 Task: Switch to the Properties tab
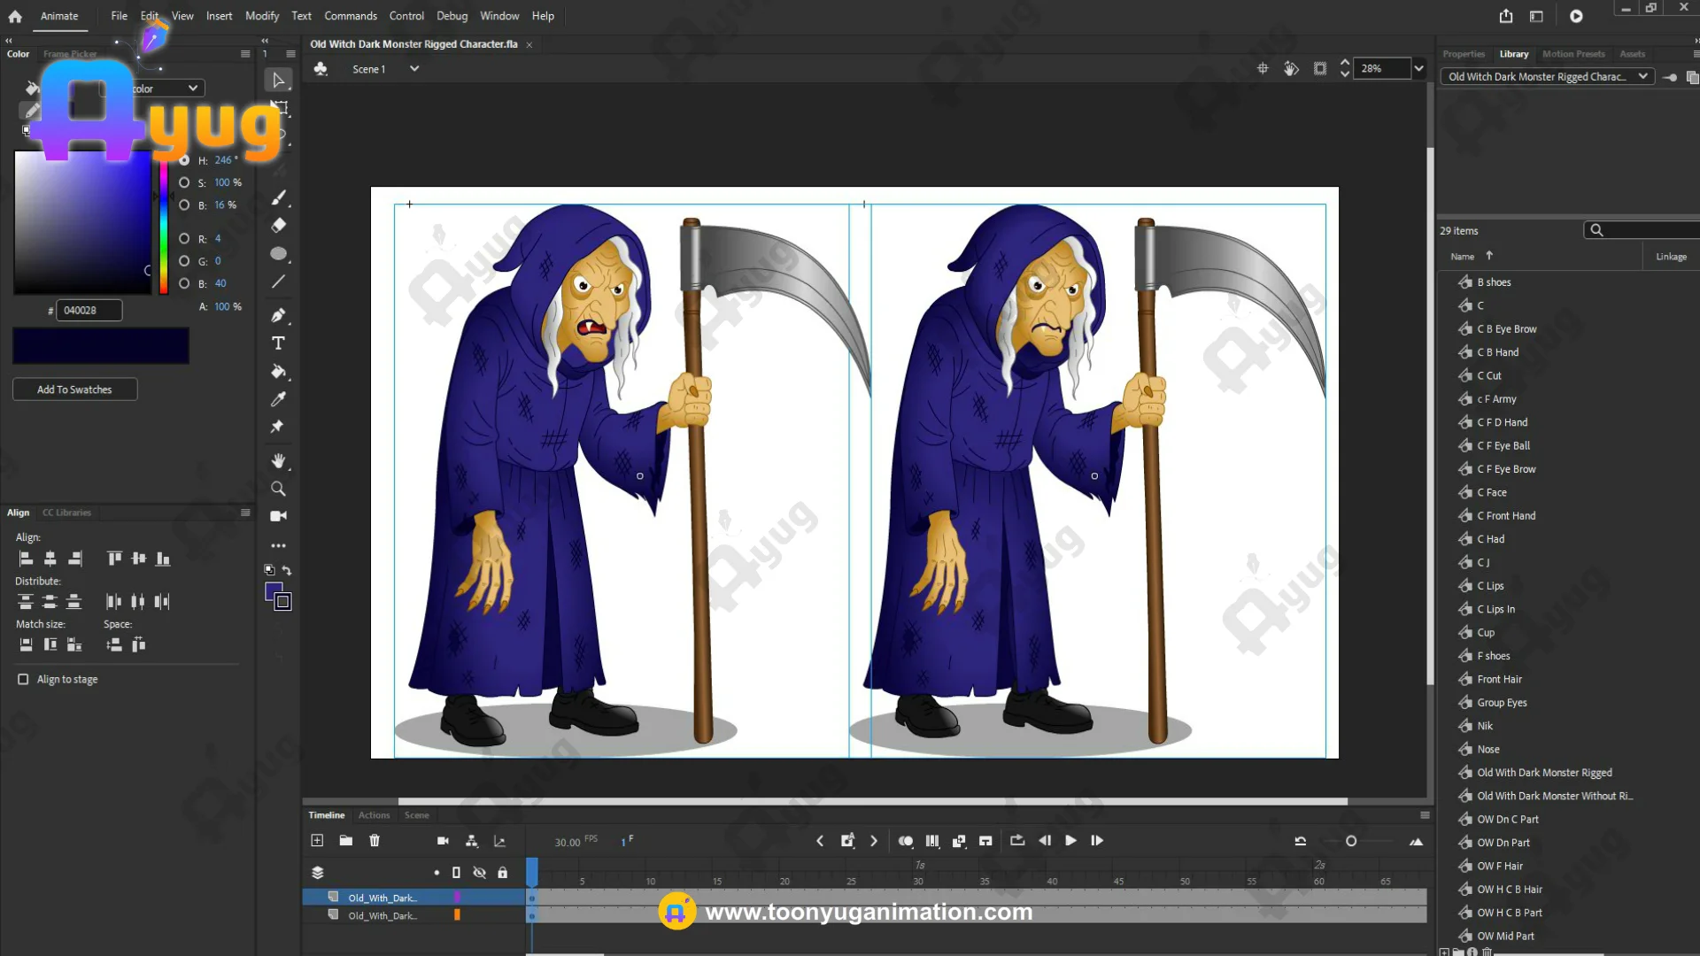click(x=1463, y=54)
